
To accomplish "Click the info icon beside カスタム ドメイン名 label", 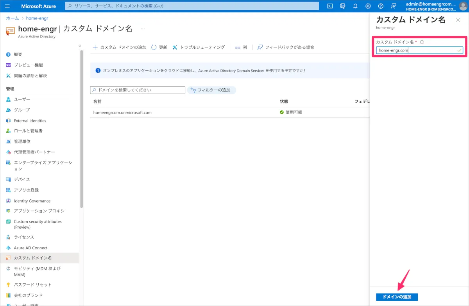I will (422, 42).
